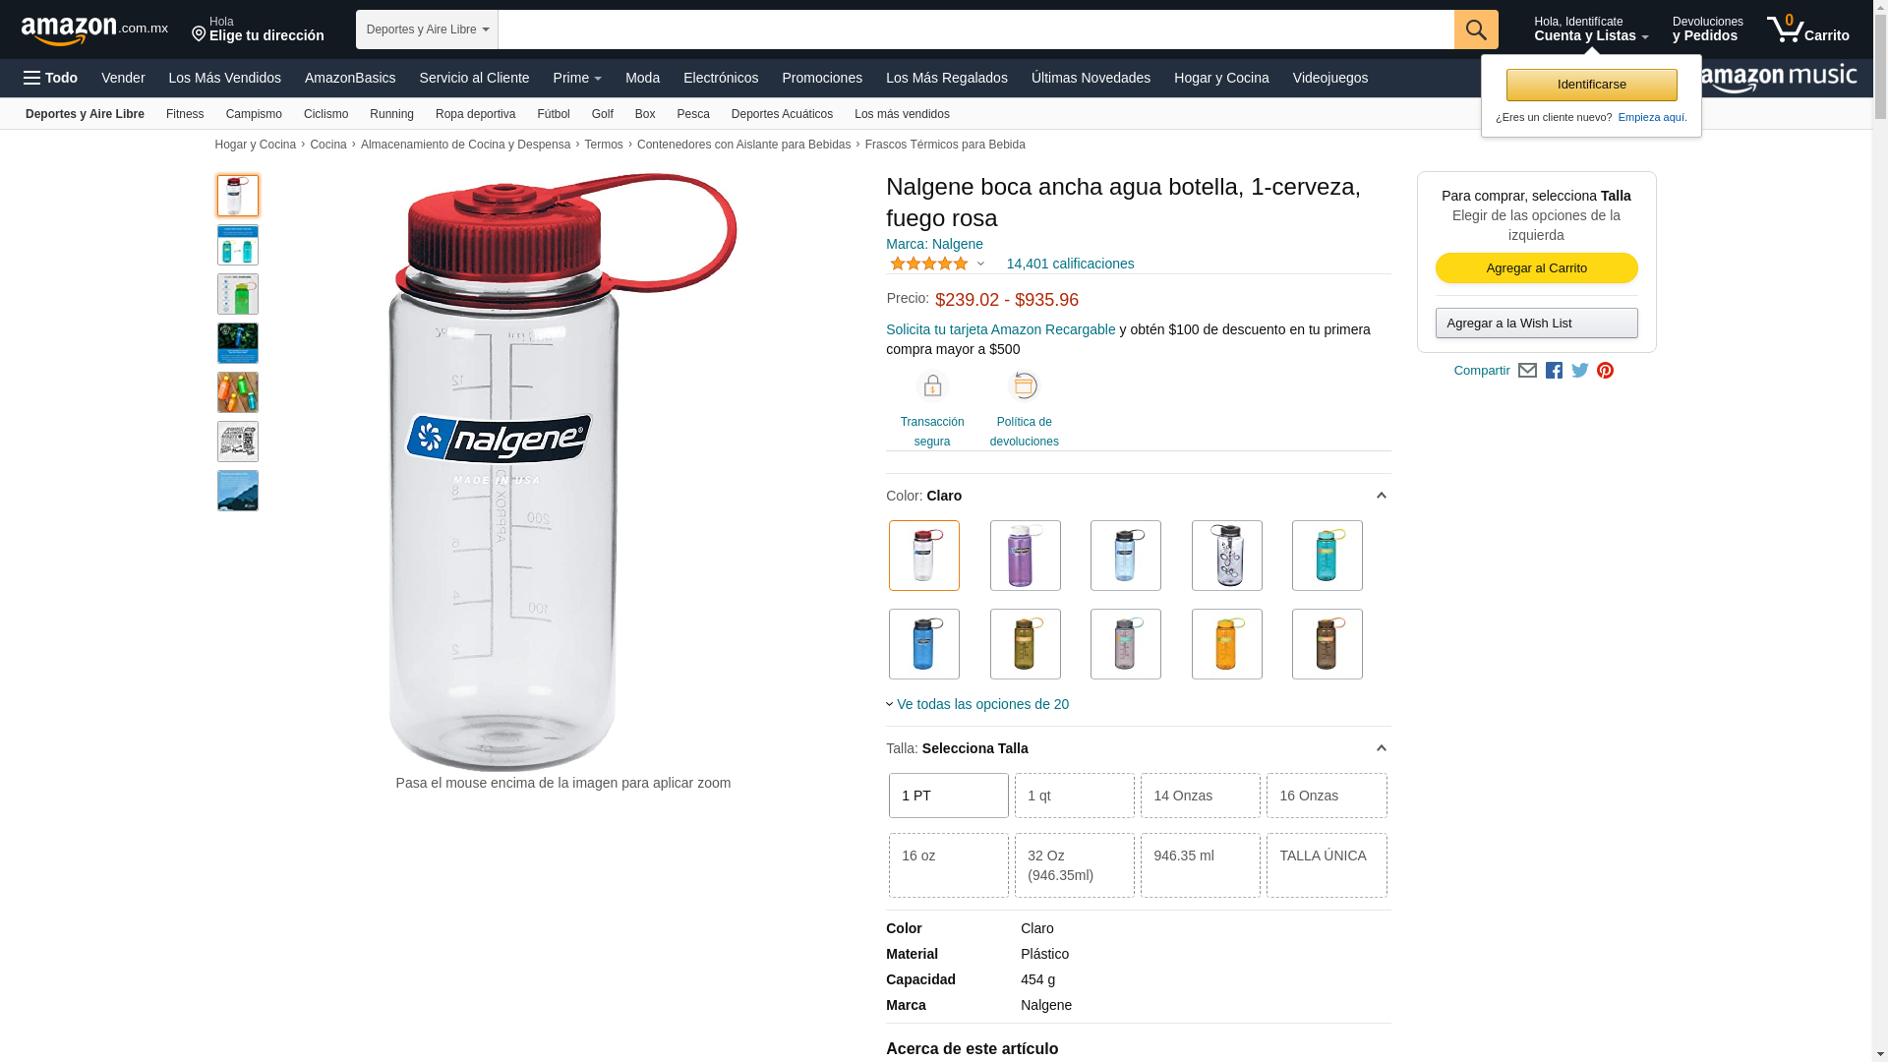Choose the 946.35 ml size option
This screenshot has width=1888, height=1062.
click(1200, 865)
